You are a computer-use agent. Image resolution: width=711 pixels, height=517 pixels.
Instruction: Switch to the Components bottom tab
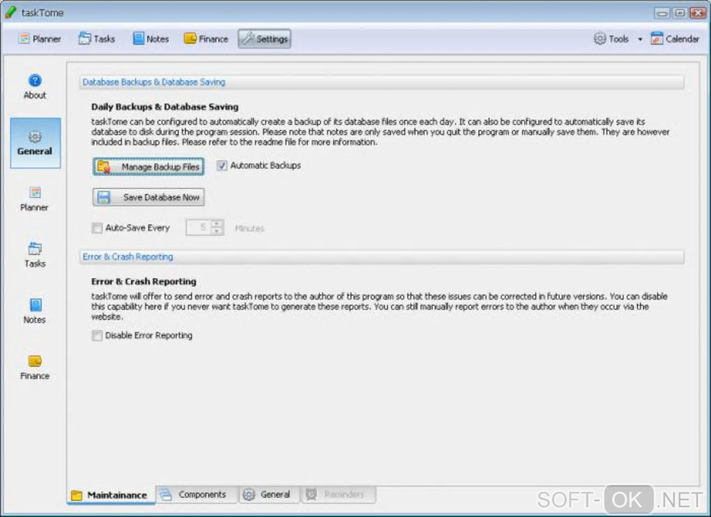pos(197,494)
